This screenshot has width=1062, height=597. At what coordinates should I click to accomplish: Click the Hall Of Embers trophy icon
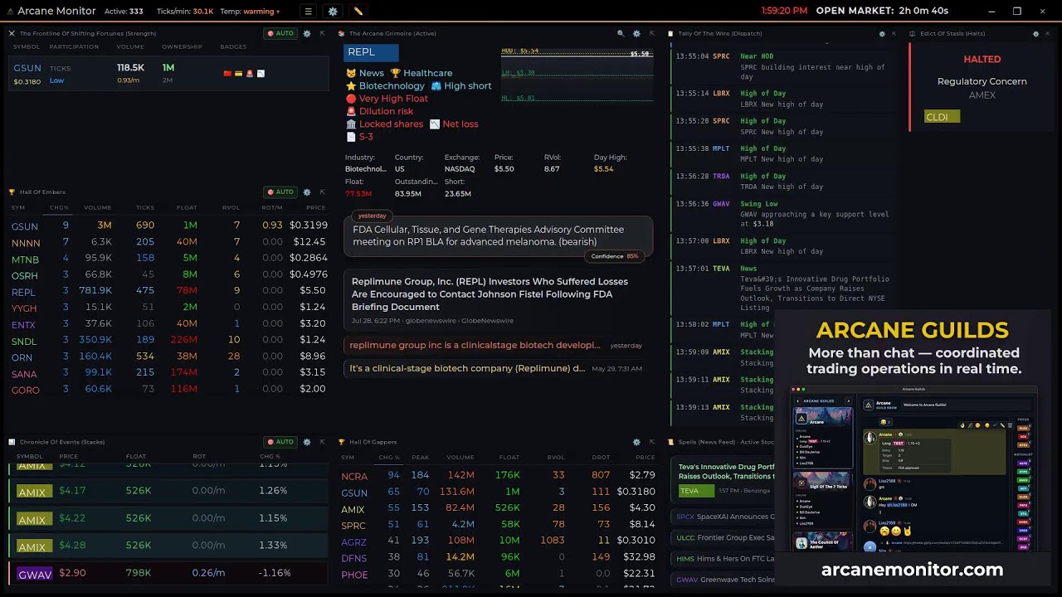coord(12,192)
